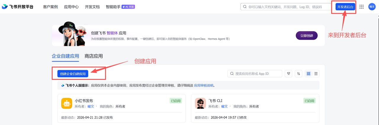The width and height of the screenshot is (379, 125).
Task: Switch to list view
Action: point(316,74)
